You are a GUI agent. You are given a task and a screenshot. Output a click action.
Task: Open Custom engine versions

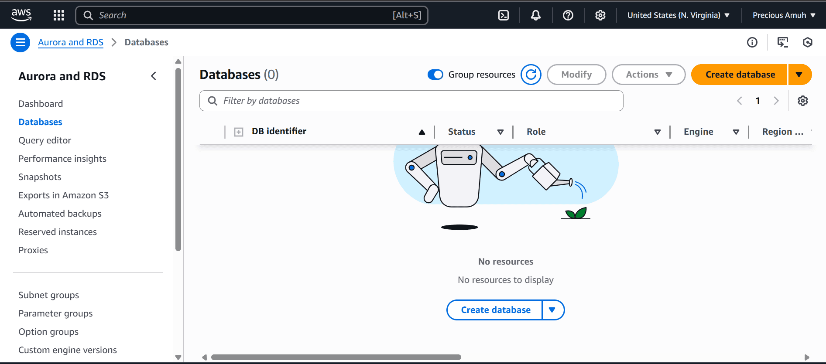pyautogui.click(x=68, y=350)
